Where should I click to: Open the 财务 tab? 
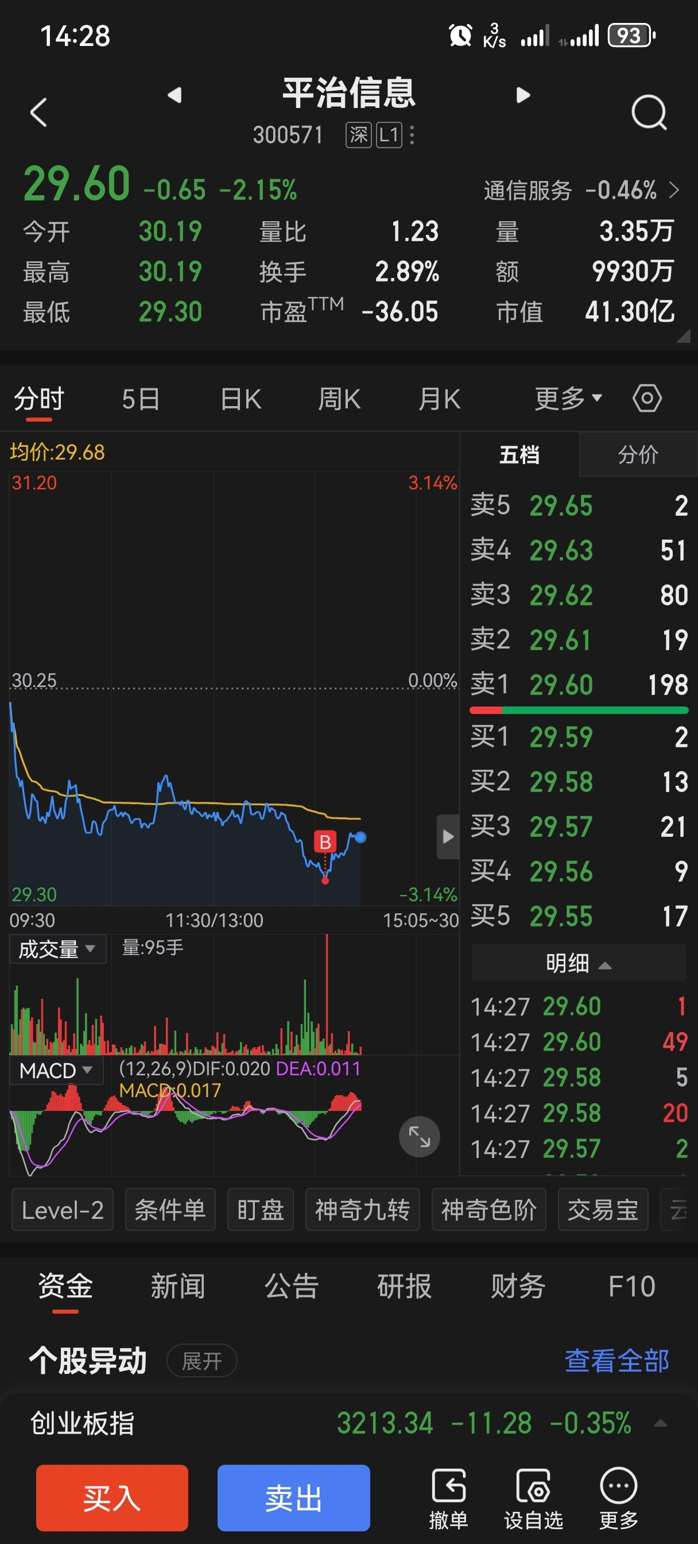tap(518, 1286)
